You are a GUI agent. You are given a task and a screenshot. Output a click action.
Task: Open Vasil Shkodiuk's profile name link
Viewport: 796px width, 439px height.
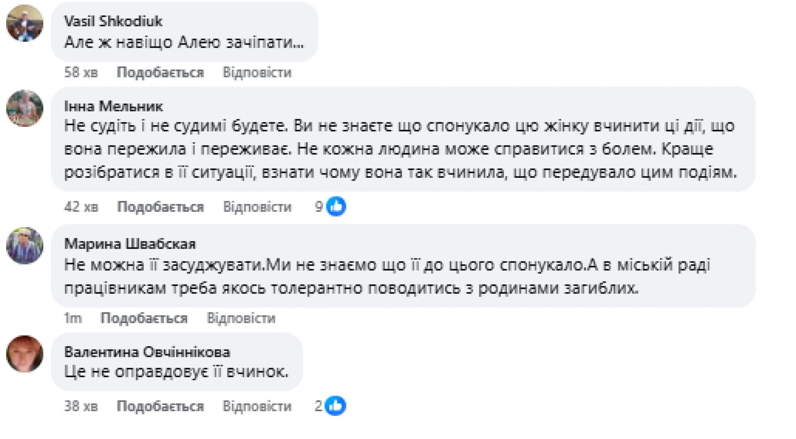point(113,21)
